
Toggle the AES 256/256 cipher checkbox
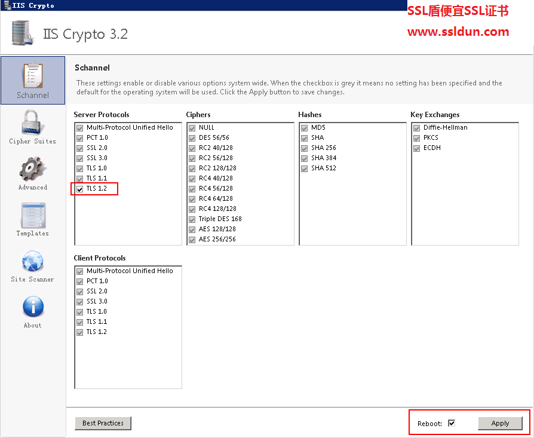pyautogui.click(x=192, y=240)
